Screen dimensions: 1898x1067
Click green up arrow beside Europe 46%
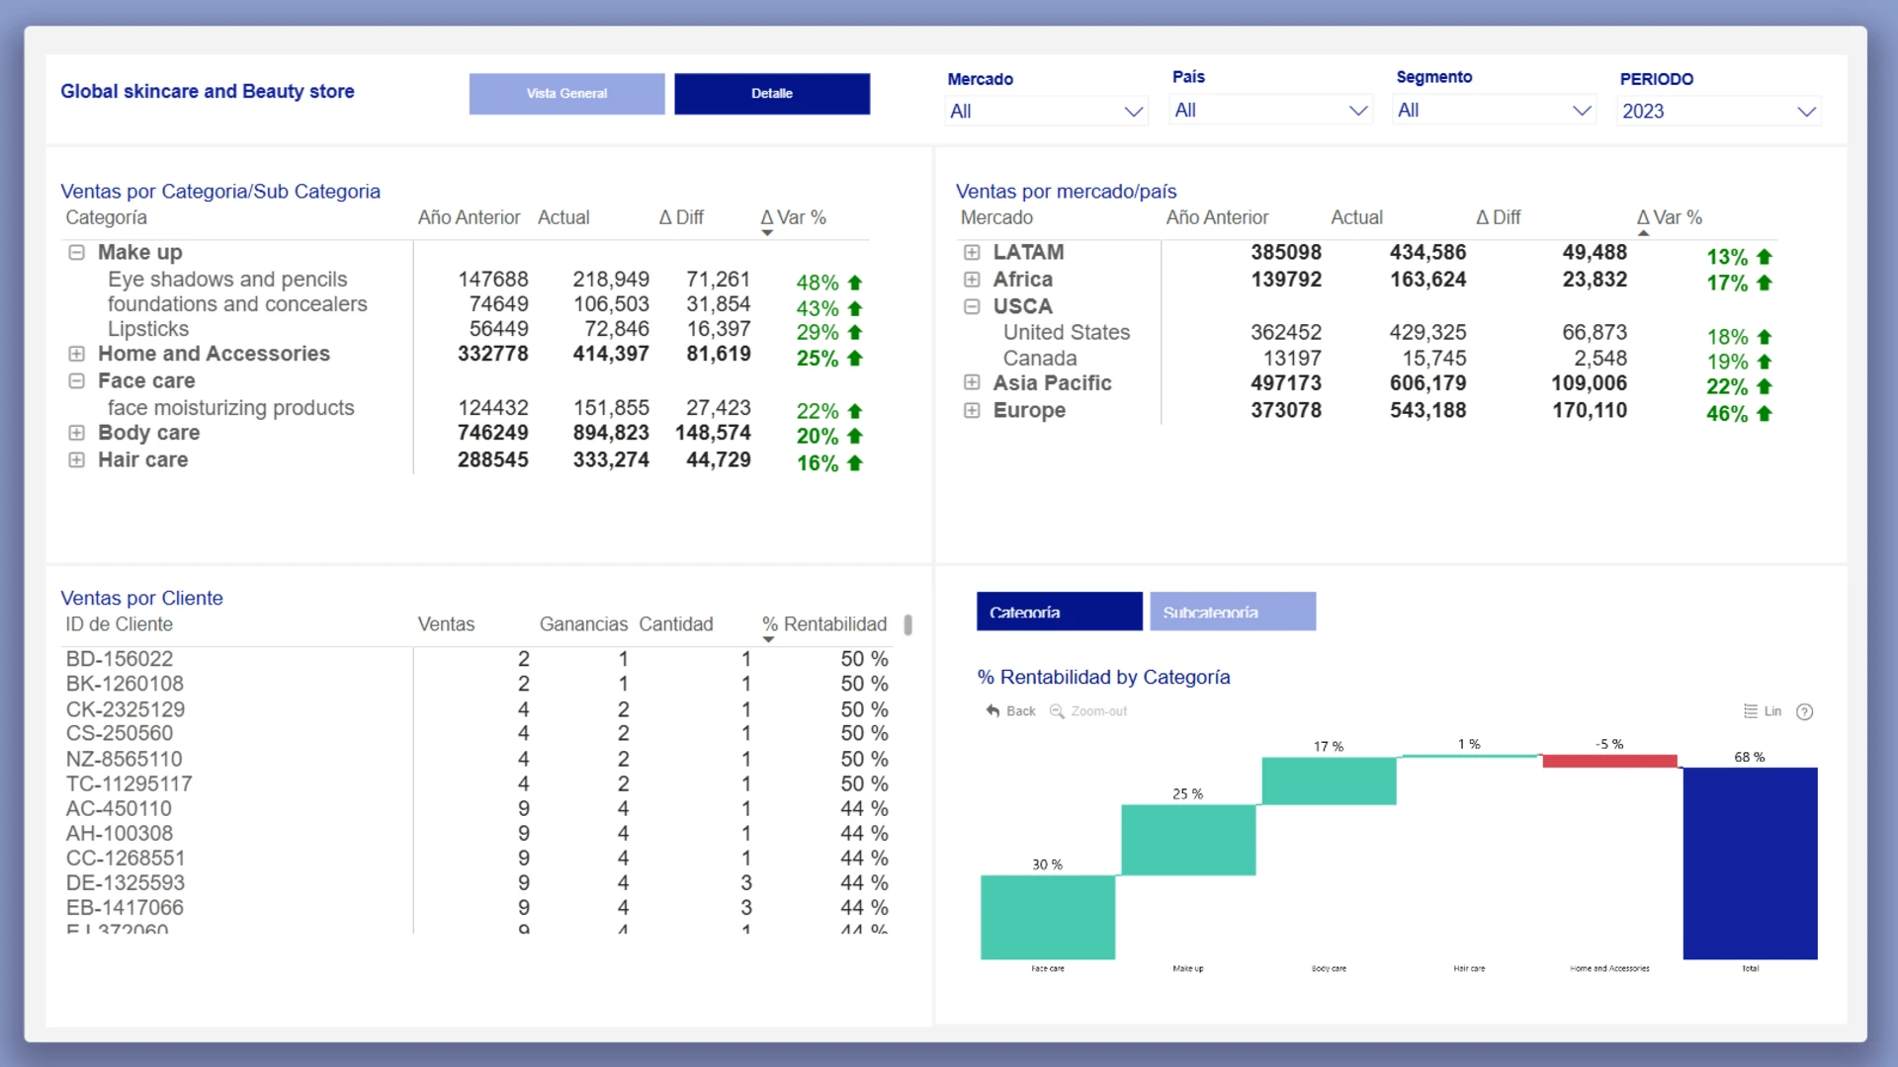point(1765,414)
